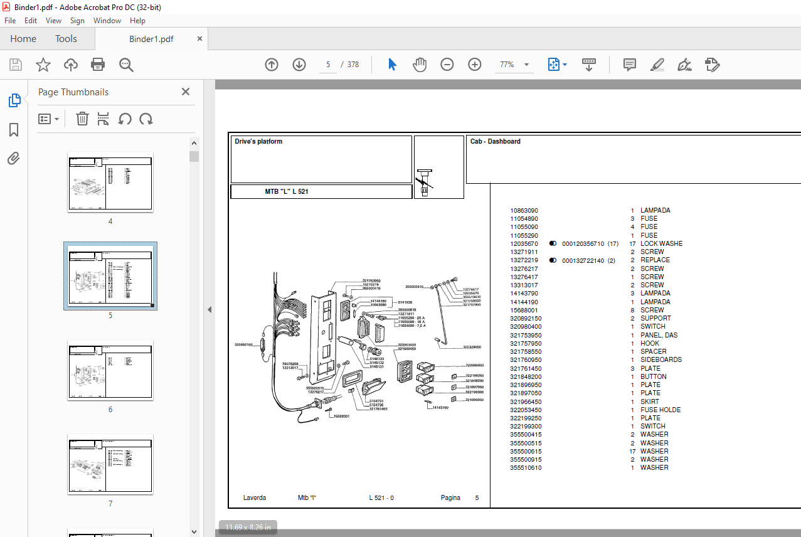801x537 pixels.
Task: Close the Binder1.pdf tab
Action: coord(200,39)
